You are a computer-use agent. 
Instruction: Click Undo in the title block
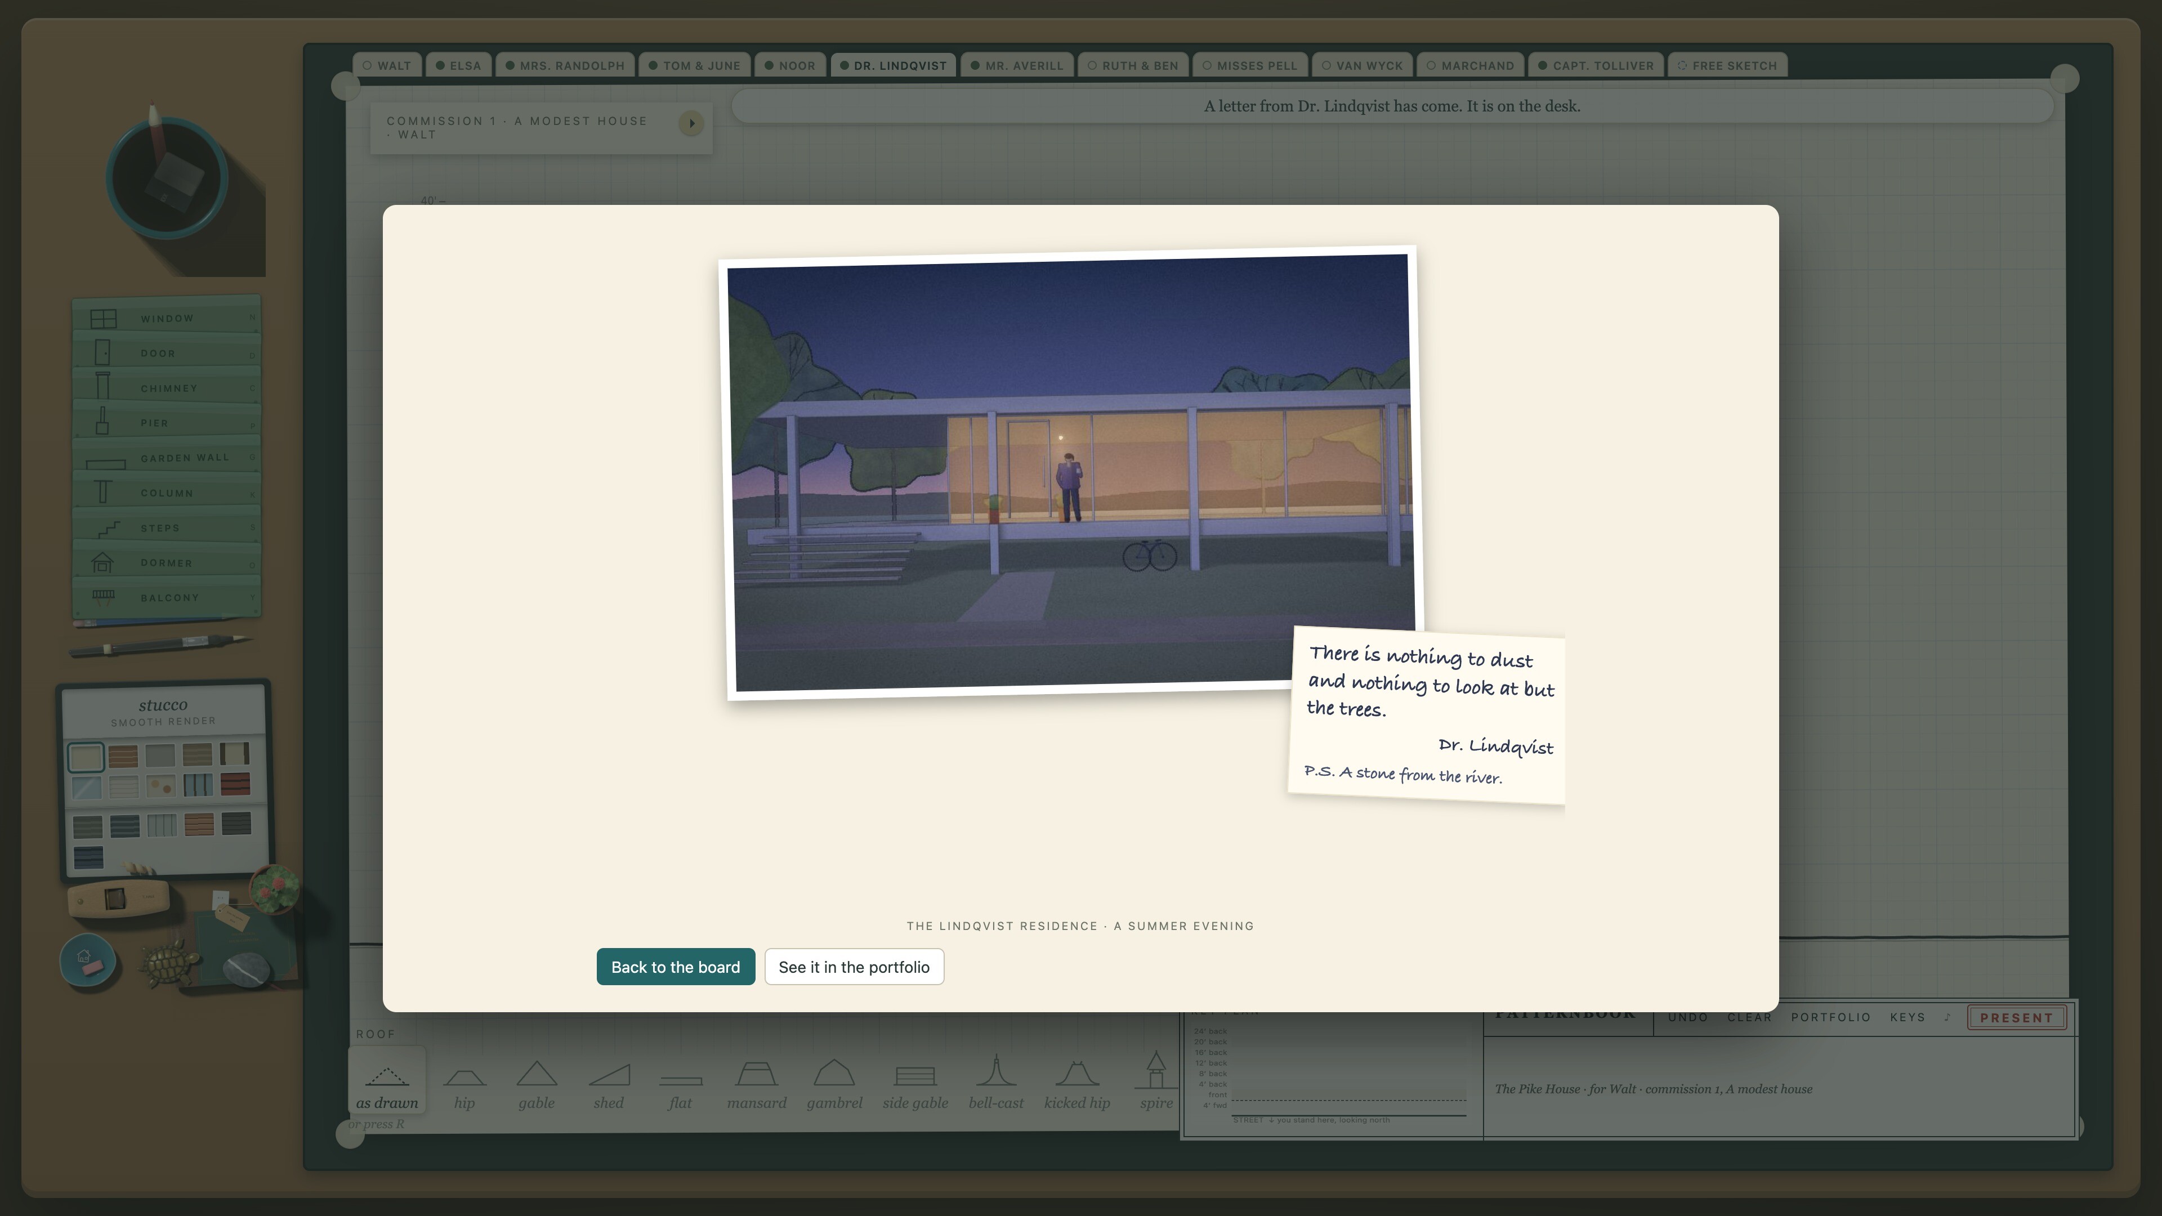coord(1688,1017)
